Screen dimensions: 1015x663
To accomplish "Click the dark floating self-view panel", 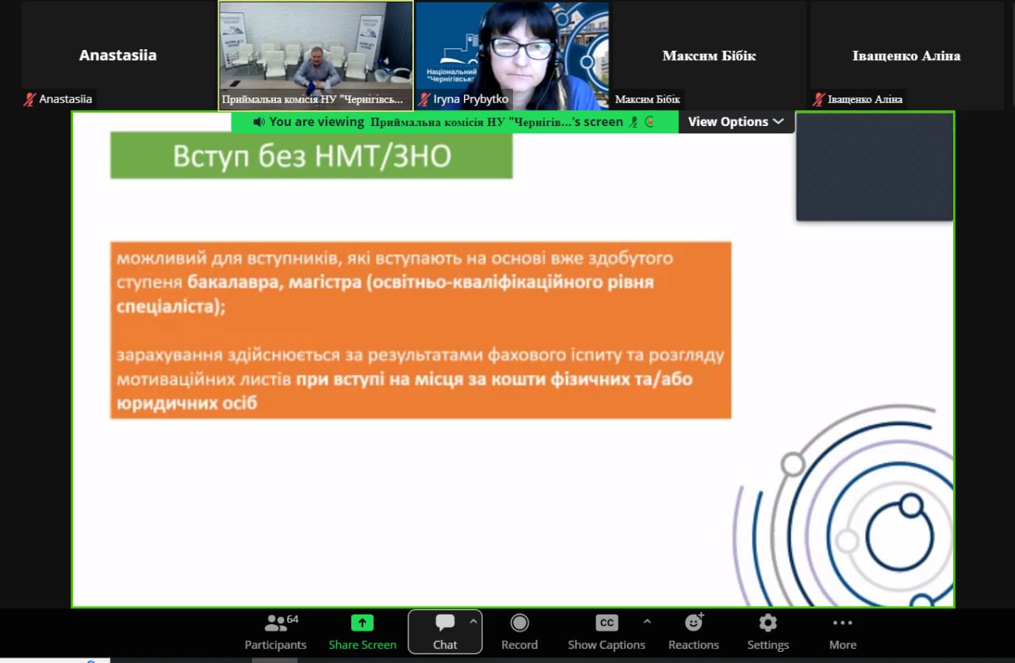I will 875,167.
